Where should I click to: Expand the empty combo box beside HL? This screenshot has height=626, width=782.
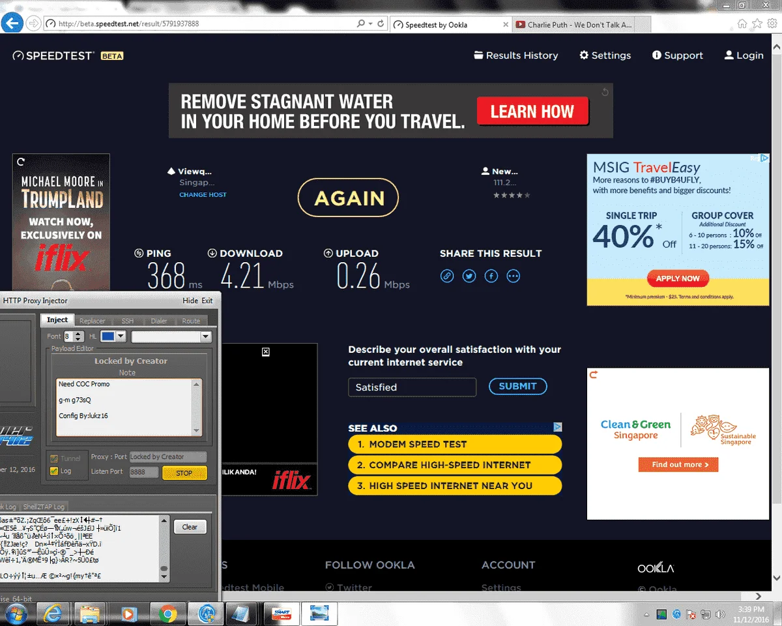point(206,336)
